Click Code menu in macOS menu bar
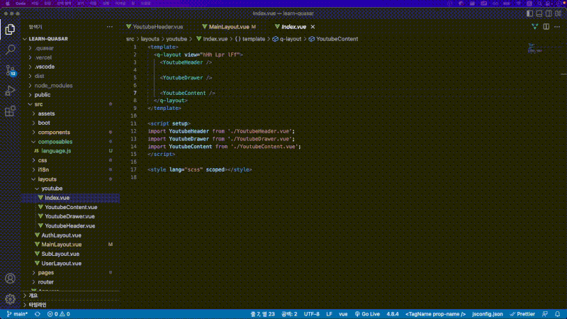 point(21,4)
